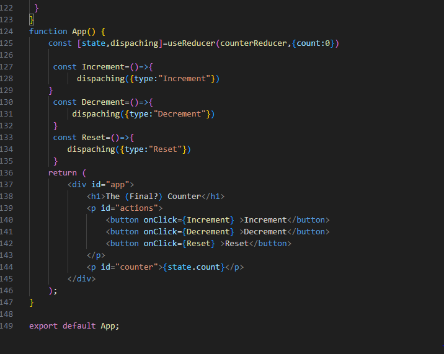The width and height of the screenshot is (444, 354).
Task: Click line number 124 in the gutter
Action: point(6,32)
